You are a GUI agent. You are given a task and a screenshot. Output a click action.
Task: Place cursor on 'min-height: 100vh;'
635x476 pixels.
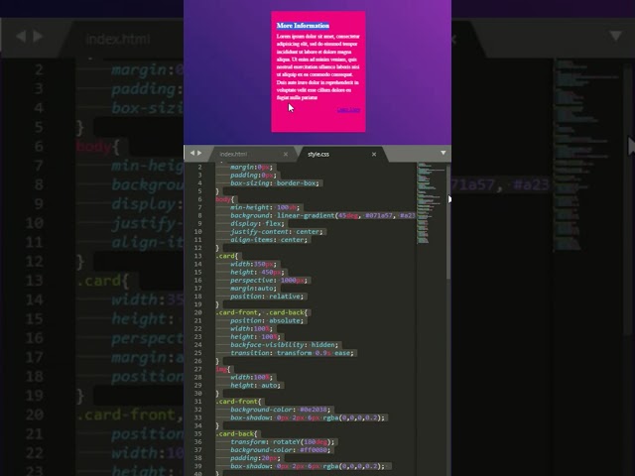tap(265, 207)
